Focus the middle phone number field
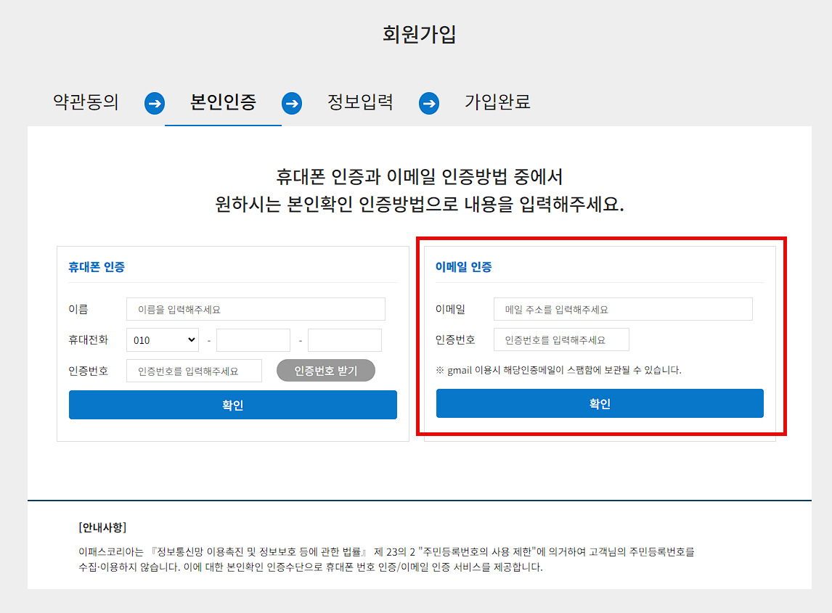832x613 pixels. (x=253, y=340)
